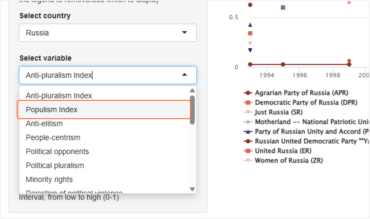
Task: Click the 1998 x-axis label
Action: coord(332,75)
